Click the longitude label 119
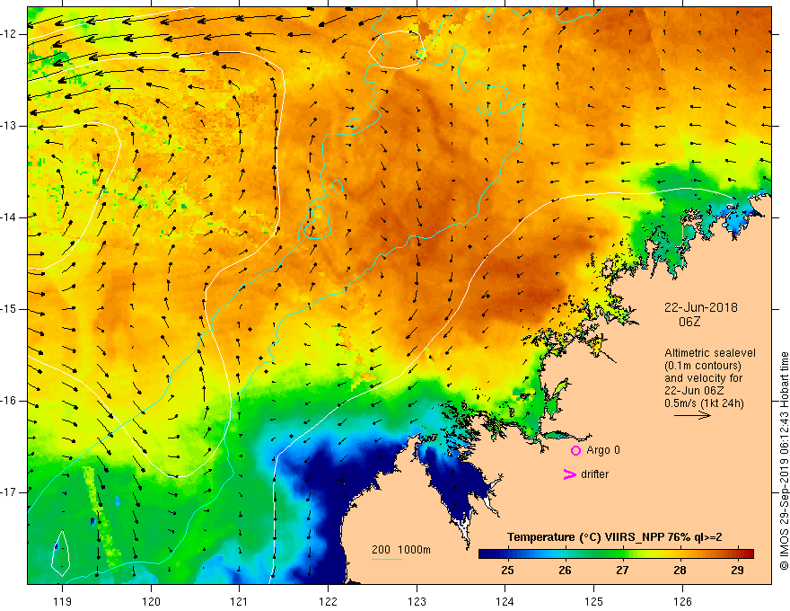This screenshot has width=790, height=611. (x=63, y=601)
